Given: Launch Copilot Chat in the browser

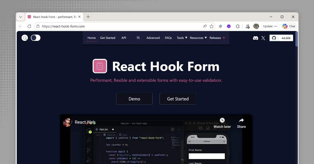Looking at the screenshot, I should point(289,26).
